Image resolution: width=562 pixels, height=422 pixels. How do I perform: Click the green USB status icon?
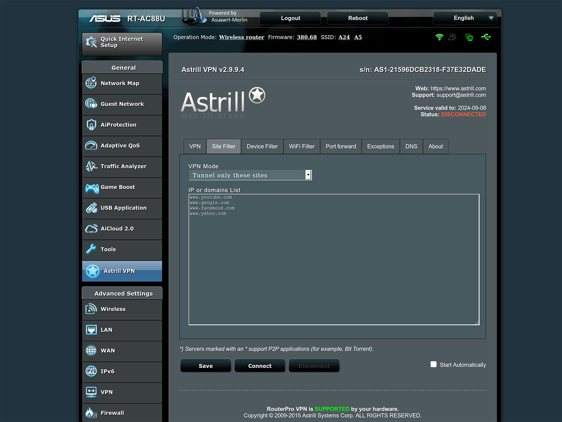tap(486, 37)
